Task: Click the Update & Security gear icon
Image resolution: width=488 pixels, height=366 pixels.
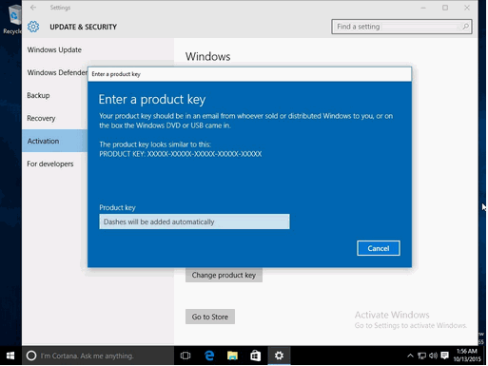Action: (x=33, y=27)
